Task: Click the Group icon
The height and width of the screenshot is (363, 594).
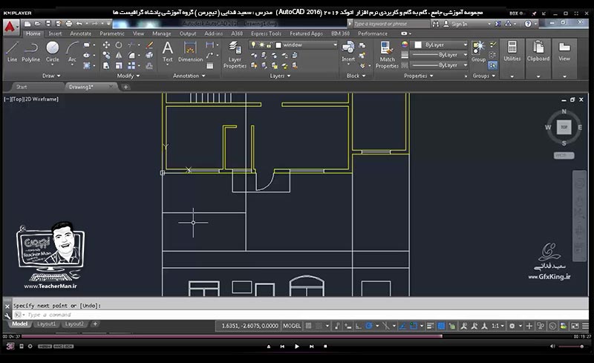Action: point(478,51)
